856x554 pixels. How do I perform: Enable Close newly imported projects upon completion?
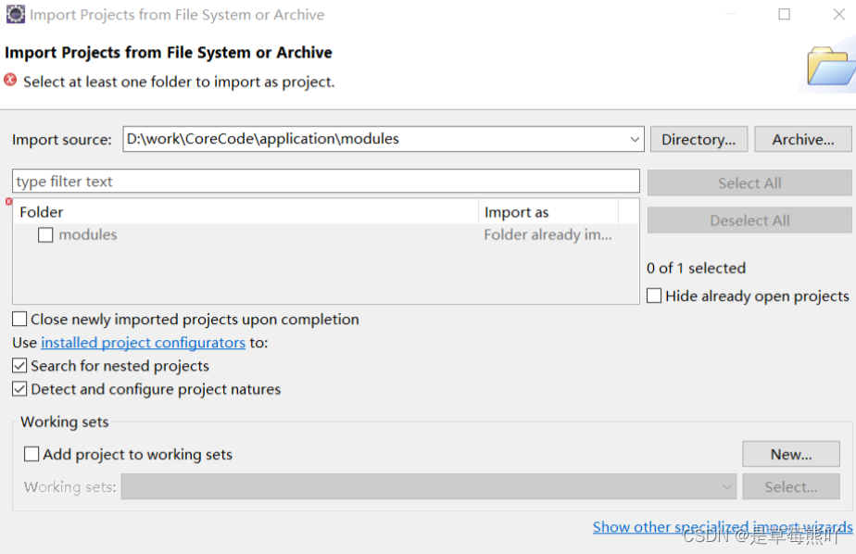point(19,320)
